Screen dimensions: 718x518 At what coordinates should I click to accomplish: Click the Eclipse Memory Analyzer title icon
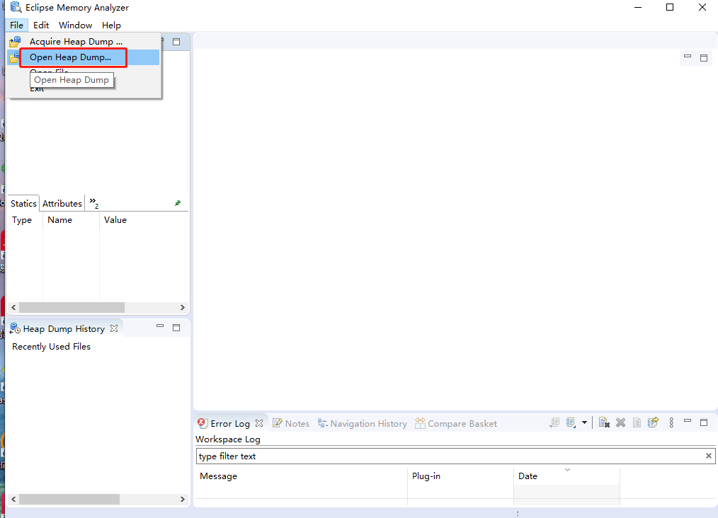pos(16,7)
